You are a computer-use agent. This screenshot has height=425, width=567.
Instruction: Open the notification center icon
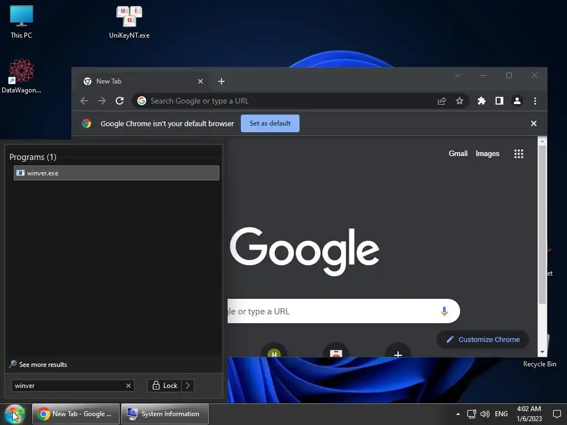557,414
